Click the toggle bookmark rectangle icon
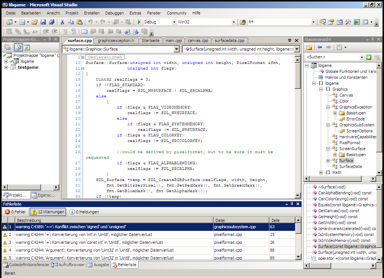The height and width of the screenshot is (278, 384). 84,32
